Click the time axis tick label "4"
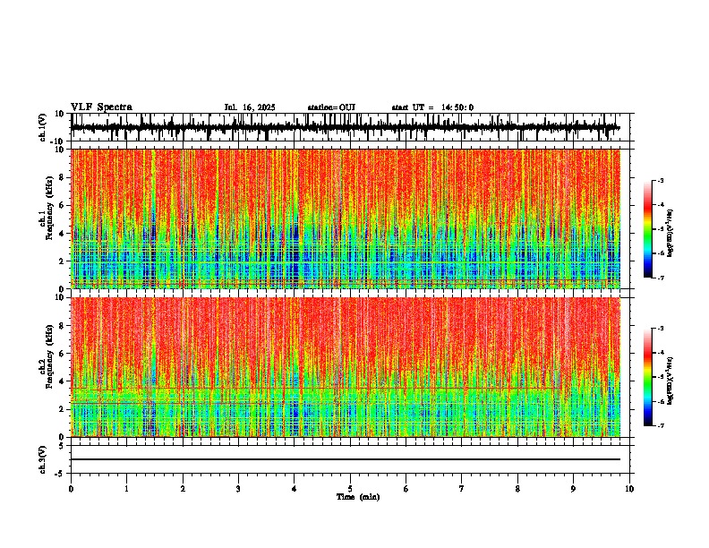This screenshot has height=548, width=709. (x=295, y=489)
